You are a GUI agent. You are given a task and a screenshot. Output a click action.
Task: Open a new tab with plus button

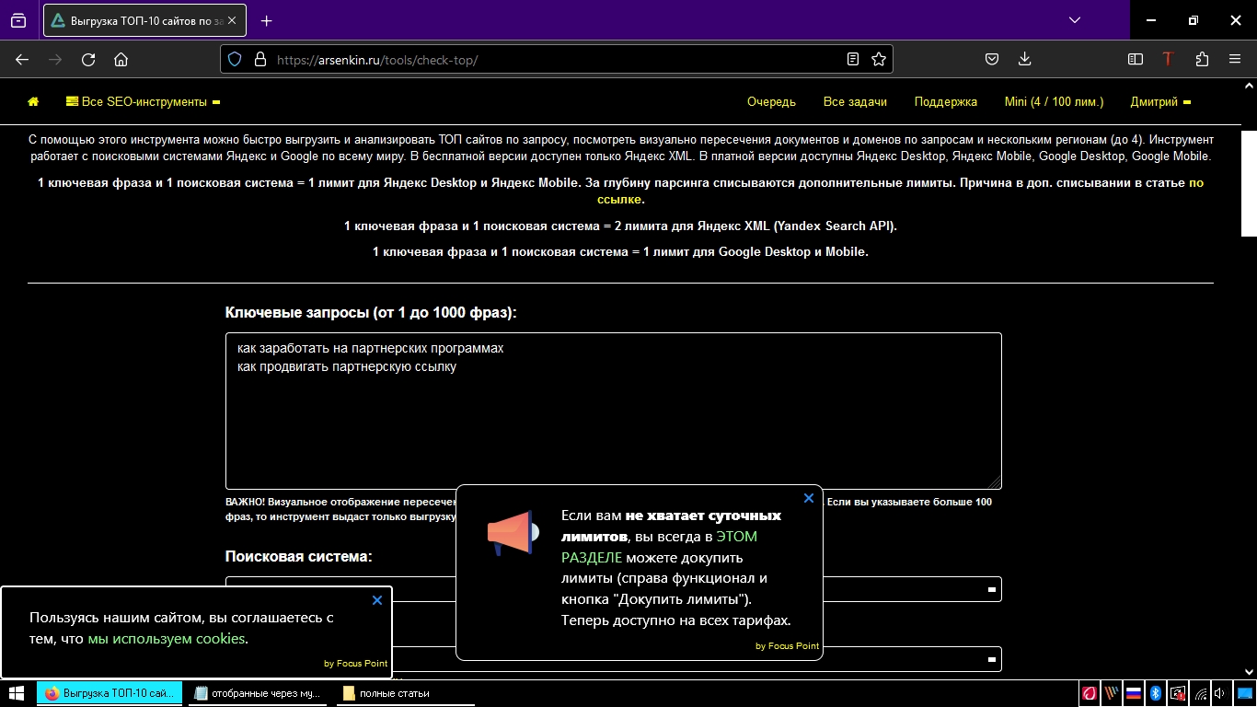pyautogui.click(x=267, y=20)
